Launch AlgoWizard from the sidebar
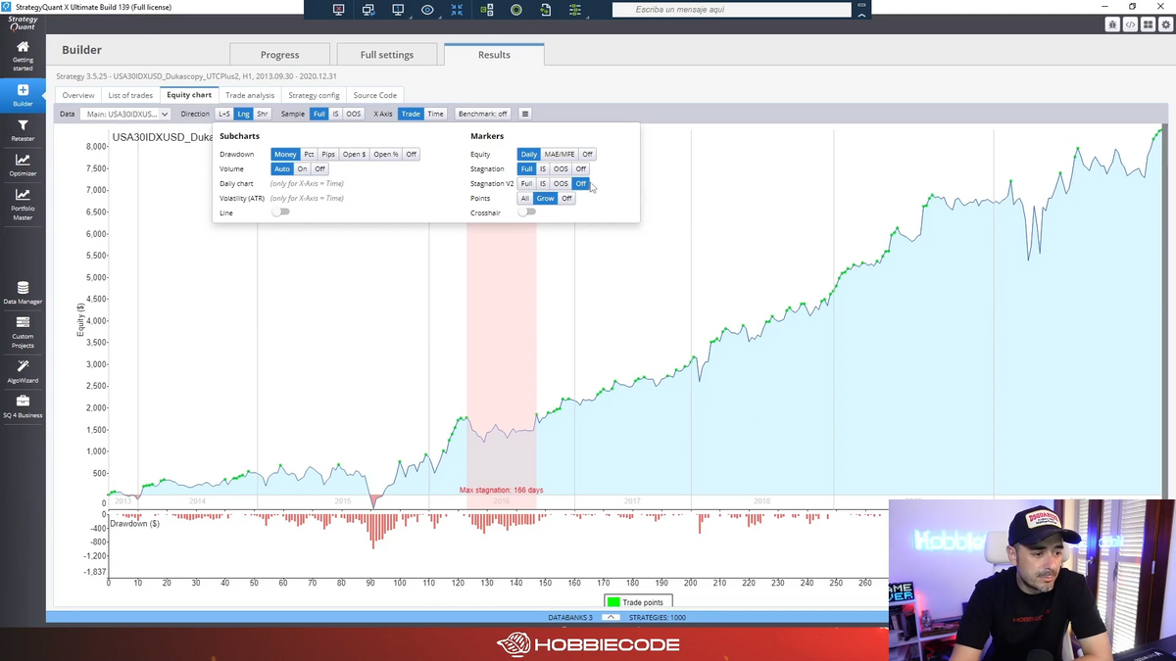 [23, 371]
